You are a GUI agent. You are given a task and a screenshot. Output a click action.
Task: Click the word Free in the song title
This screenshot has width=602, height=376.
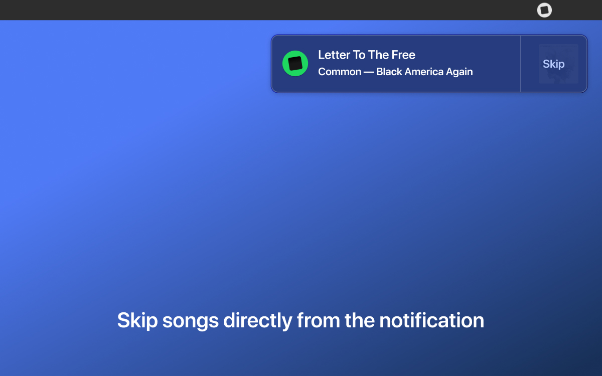pyautogui.click(x=403, y=55)
